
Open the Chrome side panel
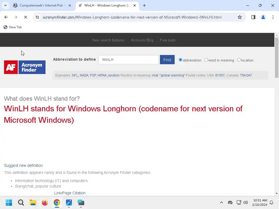[x=253, y=17]
